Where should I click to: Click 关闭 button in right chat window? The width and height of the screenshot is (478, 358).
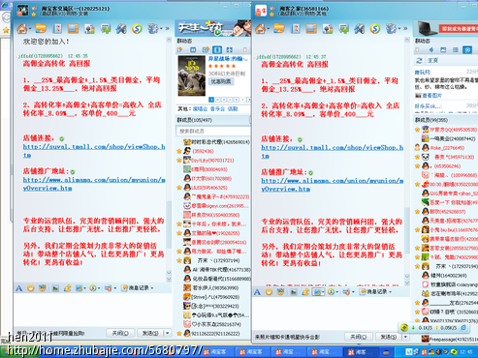point(359,337)
